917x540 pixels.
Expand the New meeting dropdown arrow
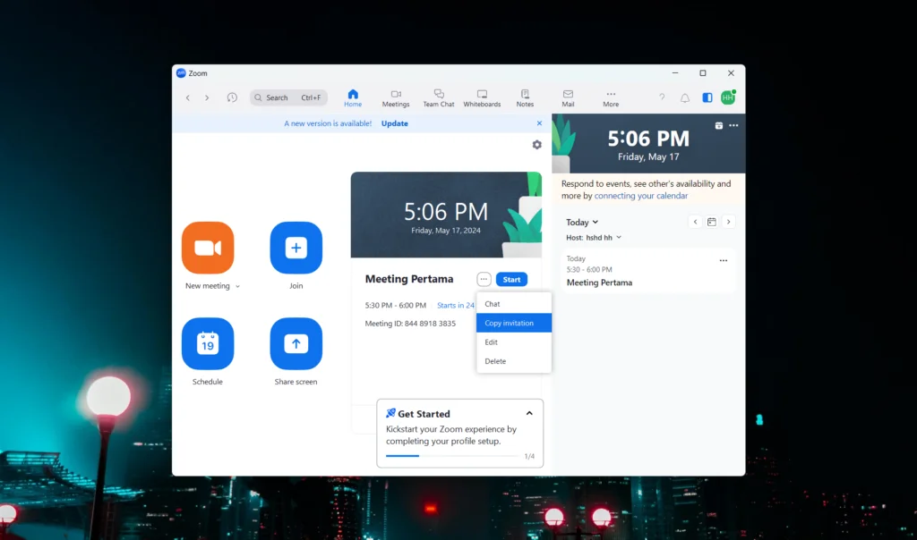tap(237, 287)
